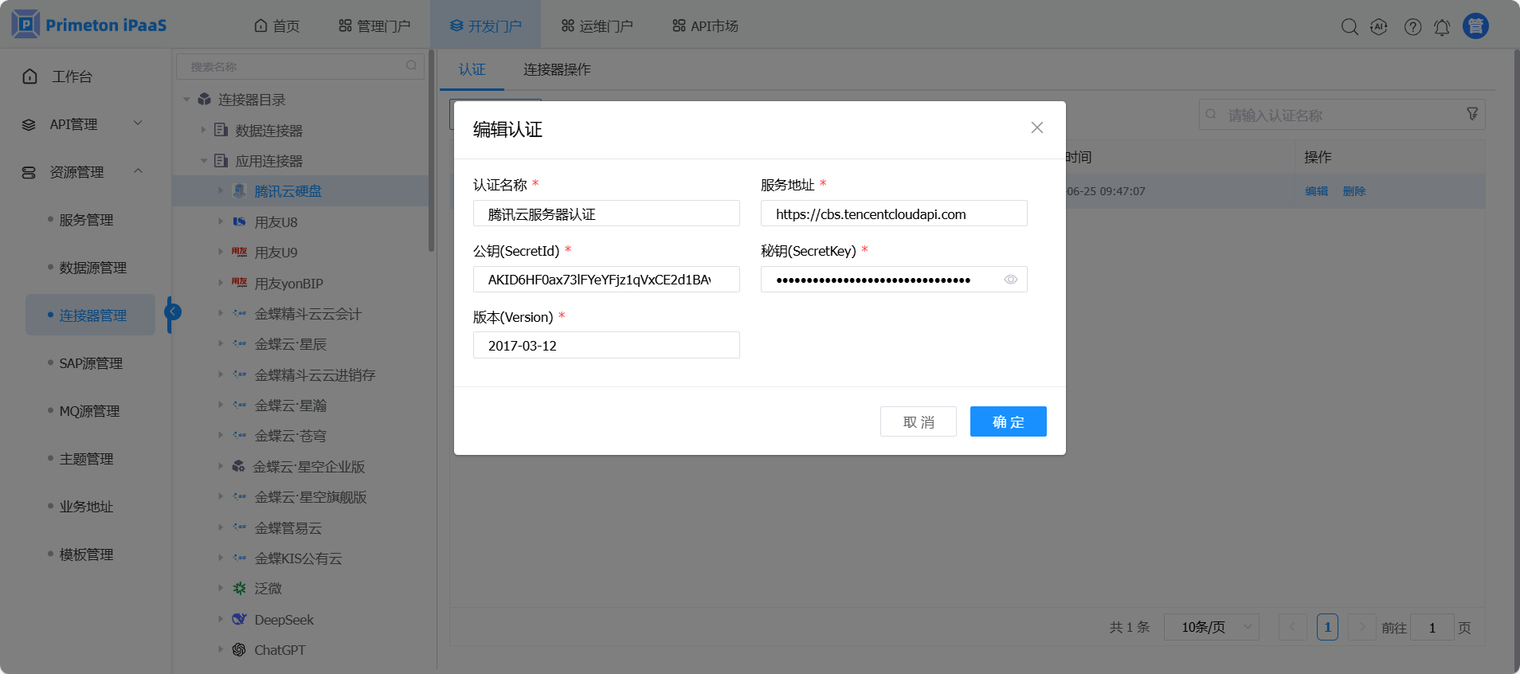The width and height of the screenshot is (1520, 674).
Task: Switch to the 连接器操作 tab
Action: (557, 70)
